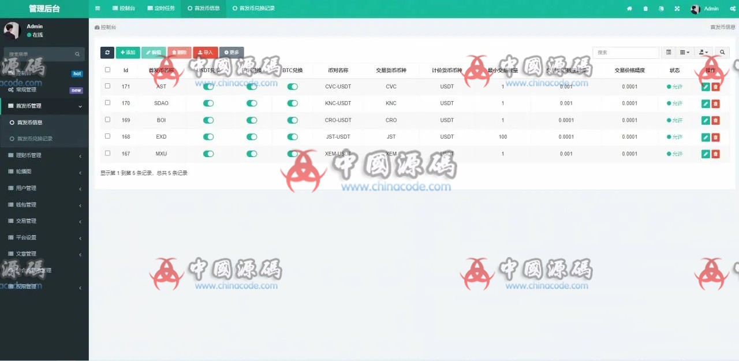The image size is (739, 361).
Task: Toggle BTC兑换 switch for SDAO row
Action: coord(293,103)
